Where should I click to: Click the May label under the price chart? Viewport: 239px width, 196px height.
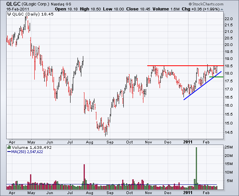[x=31, y=142]
